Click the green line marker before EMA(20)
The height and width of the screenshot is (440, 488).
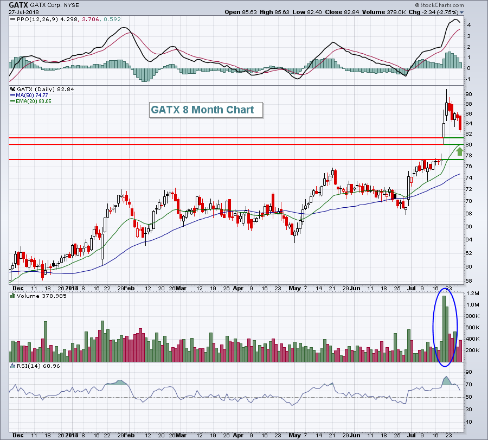(13, 101)
